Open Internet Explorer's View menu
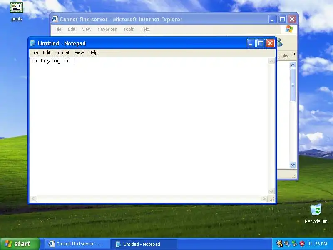 [87, 29]
